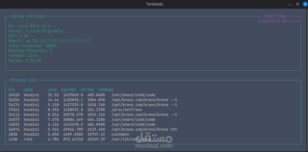This screenshot has height=152, width=308.
Task: Click the 5.921 CPU value
Action: tap(53, 129)
